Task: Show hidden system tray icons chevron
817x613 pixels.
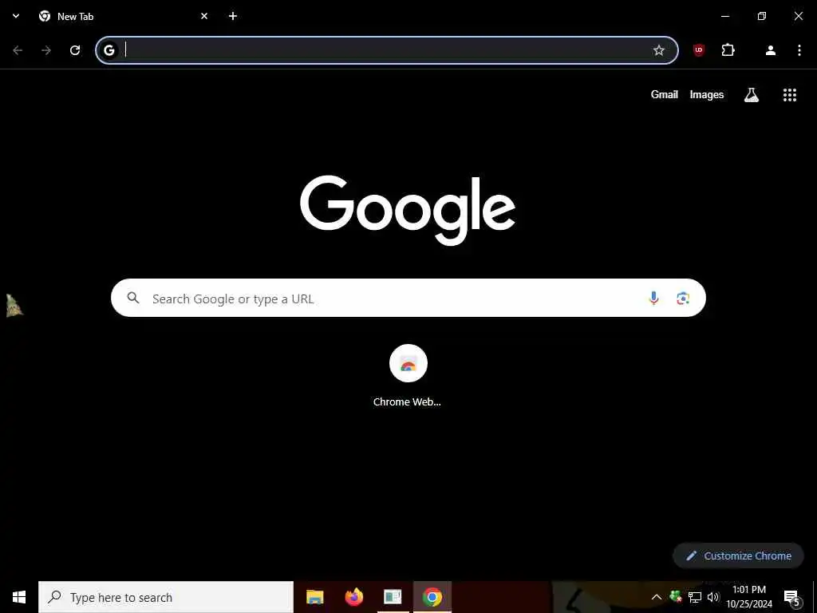Action: (657, 597)
